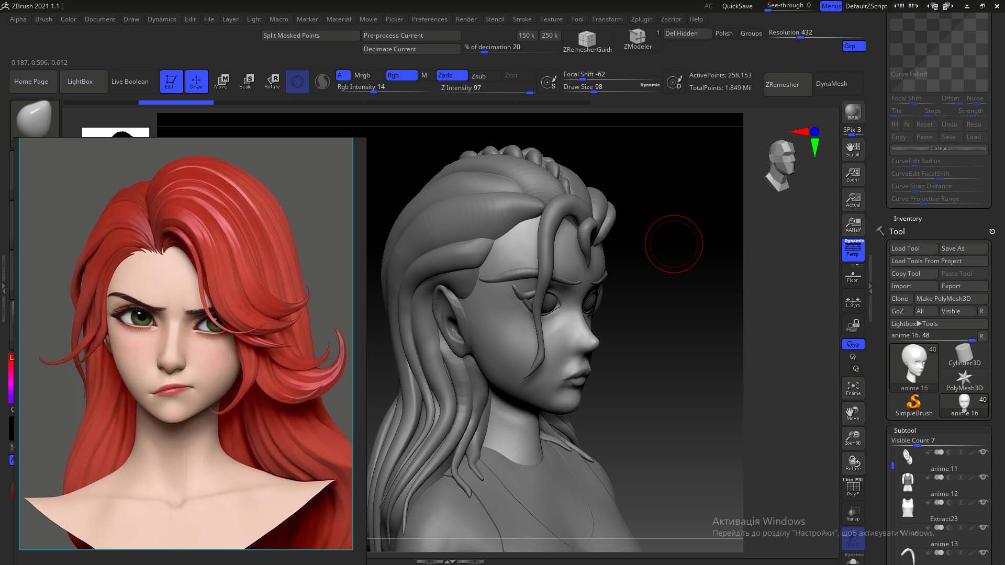Activate the Frame view icon

(x=853, y=388)
